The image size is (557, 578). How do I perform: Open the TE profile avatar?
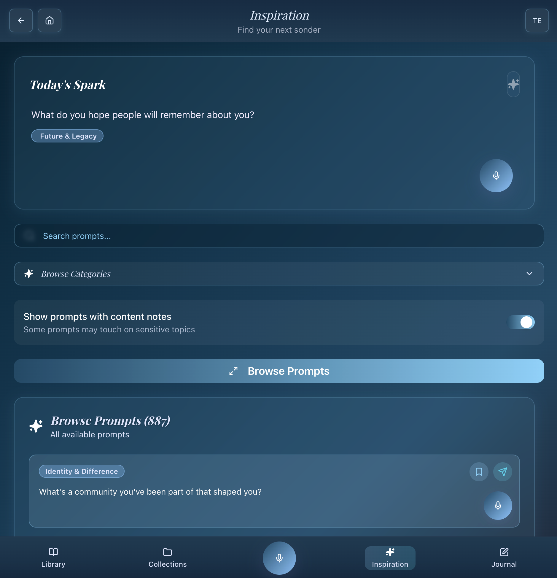click(x=537, y=20)
